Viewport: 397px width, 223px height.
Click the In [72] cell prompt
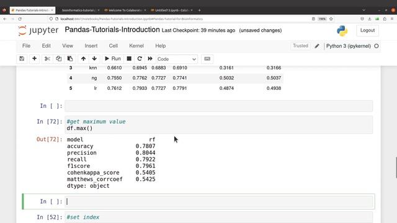[x=50, y=121]
